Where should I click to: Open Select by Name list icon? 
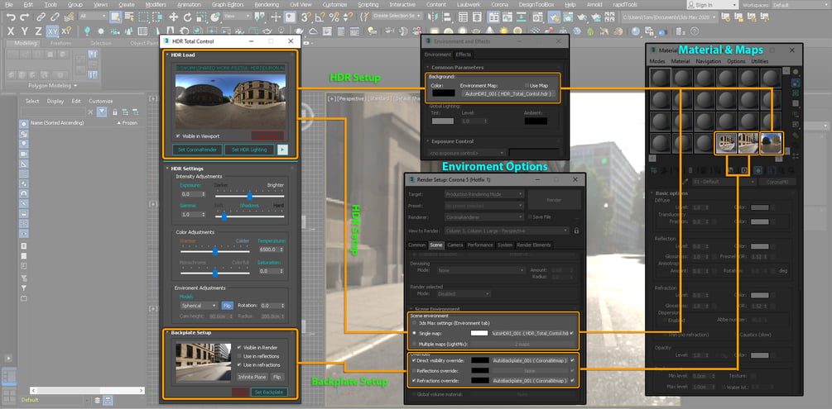[129, 17]
